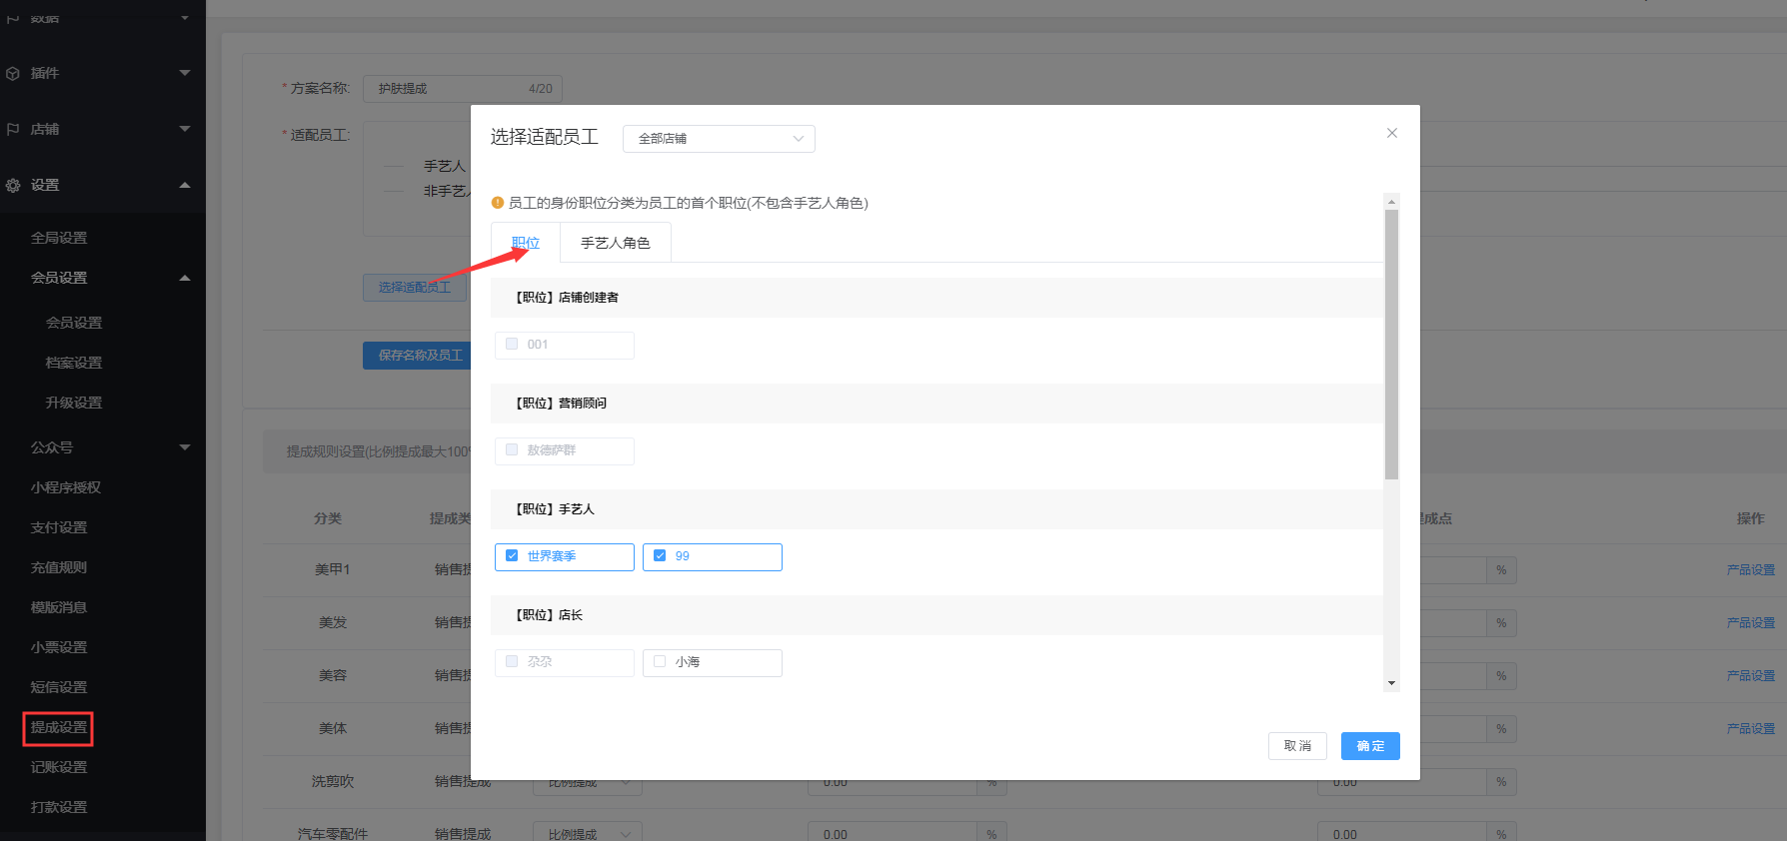This screenshot has width=1787, height=841.
Task: Open 产品设置 link in 美甲1 row
Action: [1751, 570]
